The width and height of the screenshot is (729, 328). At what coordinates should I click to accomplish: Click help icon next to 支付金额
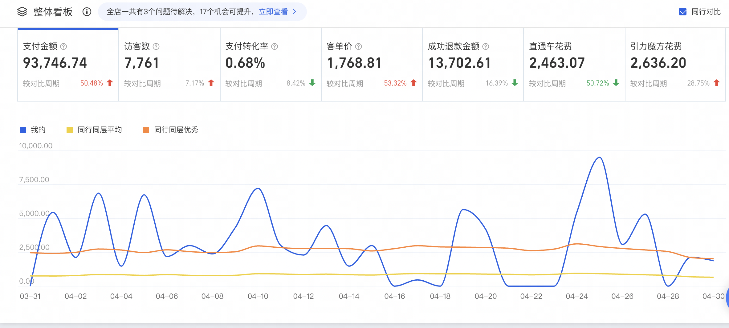(x=63, y=46)
